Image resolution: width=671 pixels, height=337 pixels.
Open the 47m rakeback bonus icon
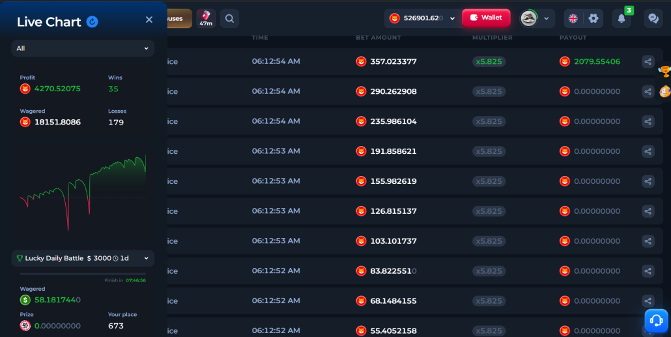206,18
